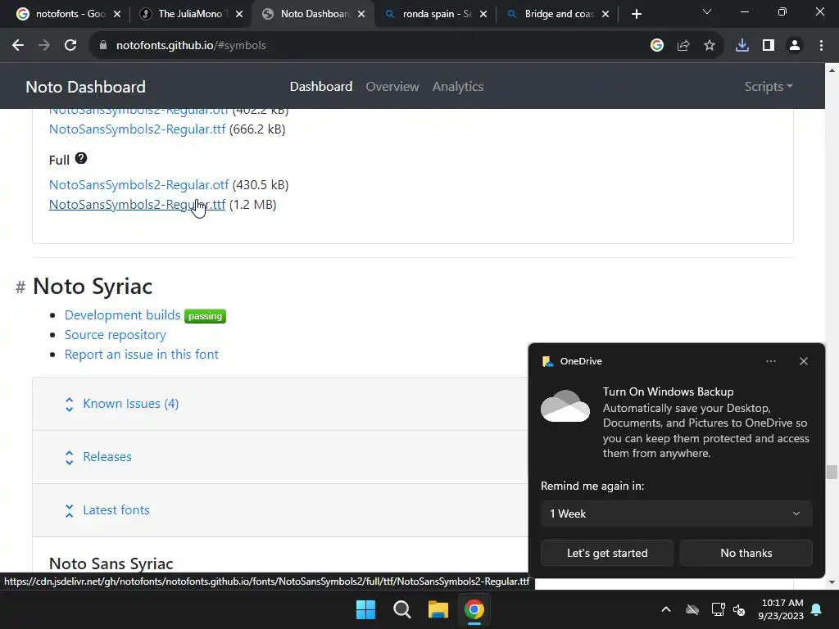Click the help question mark beside Full
839x629 pixels.
[x=81, y=158]
